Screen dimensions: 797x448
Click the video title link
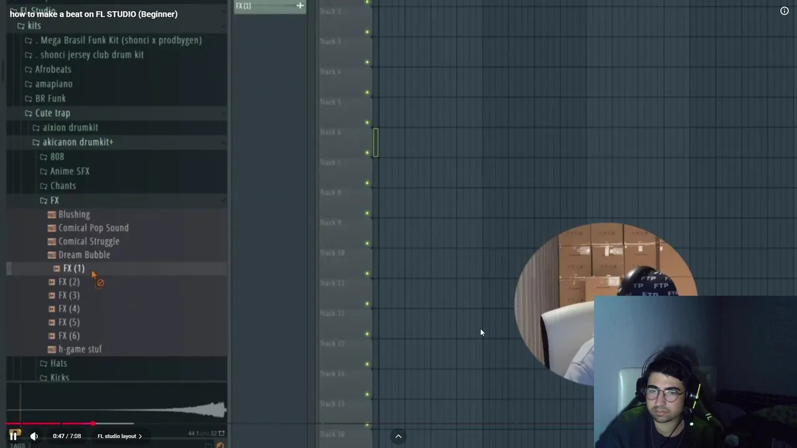tap(93, 14)
